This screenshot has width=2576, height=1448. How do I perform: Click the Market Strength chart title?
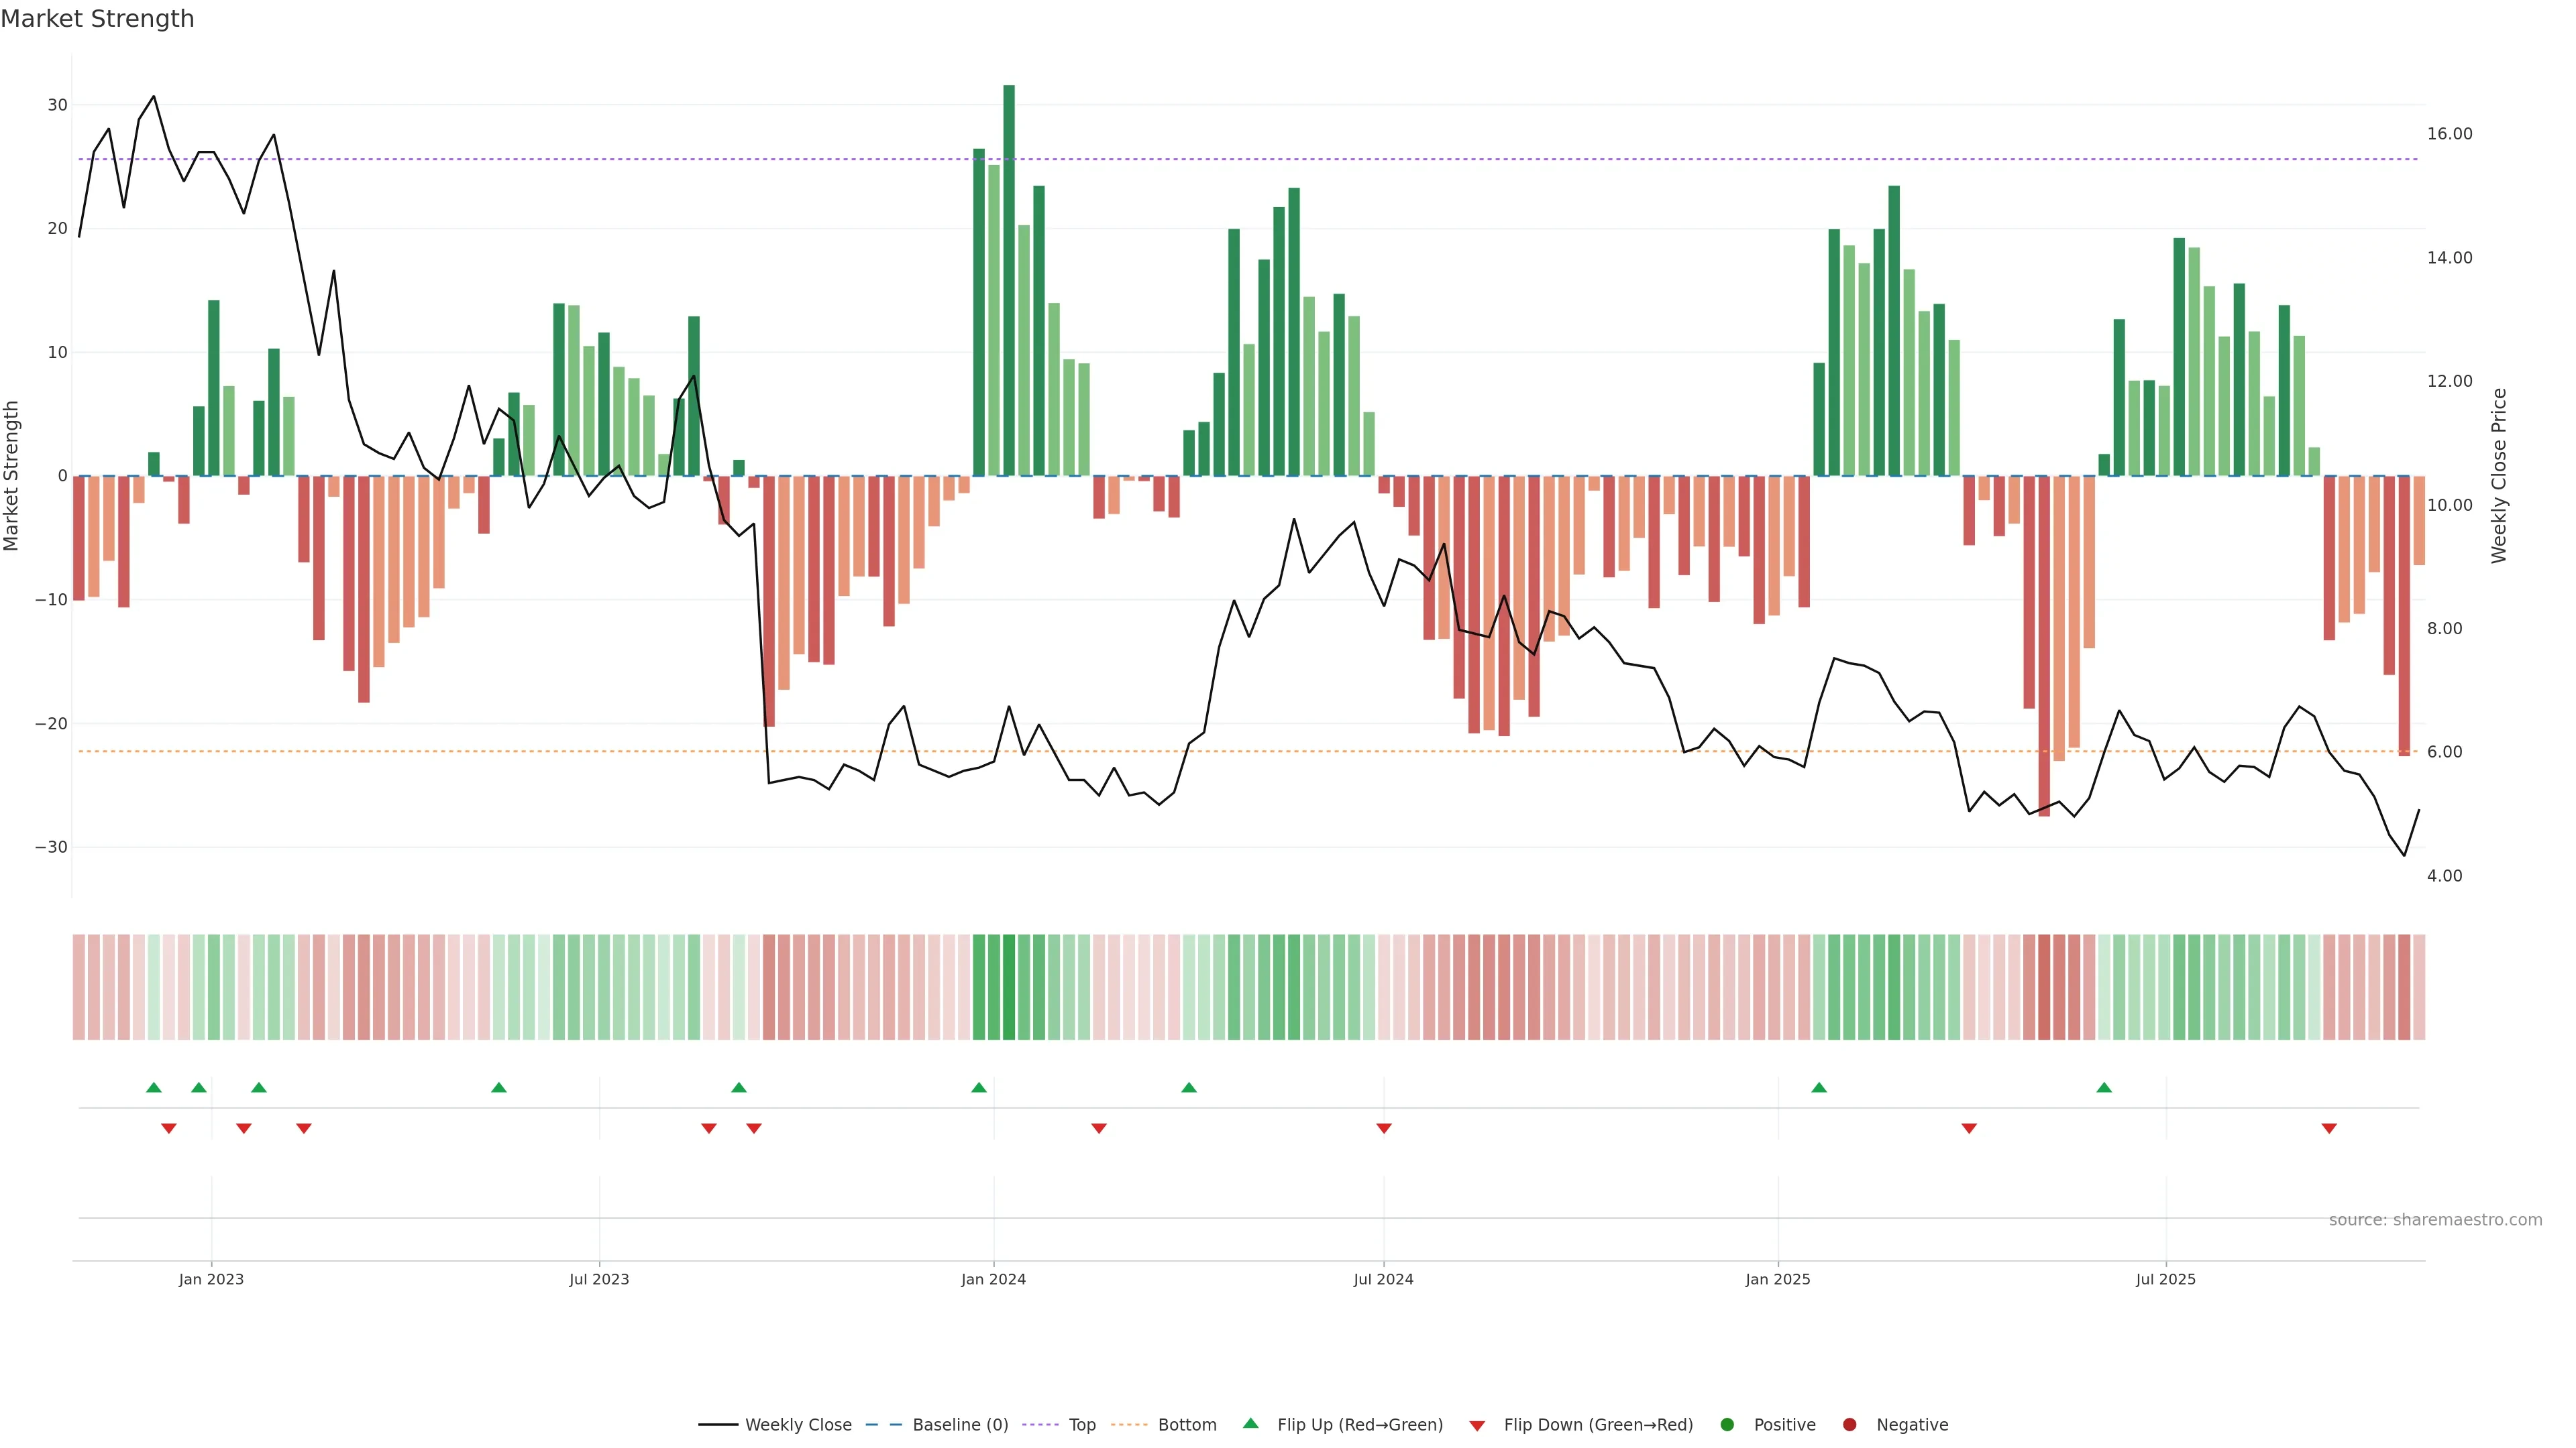[97, 19]
